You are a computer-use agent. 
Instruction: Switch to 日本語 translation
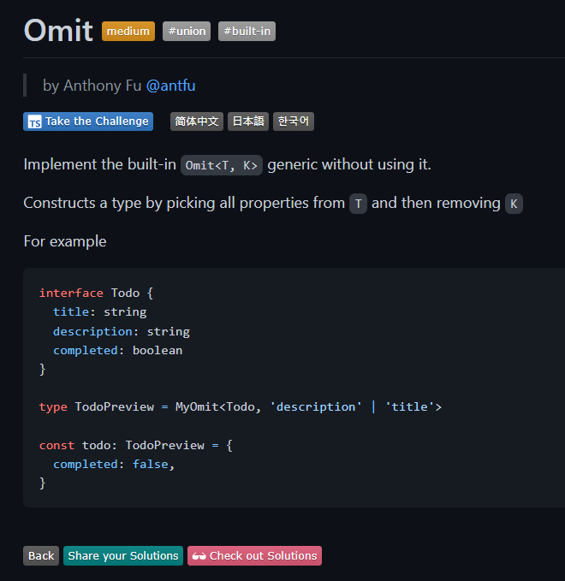pyautogui.click(x=248, y=122)
